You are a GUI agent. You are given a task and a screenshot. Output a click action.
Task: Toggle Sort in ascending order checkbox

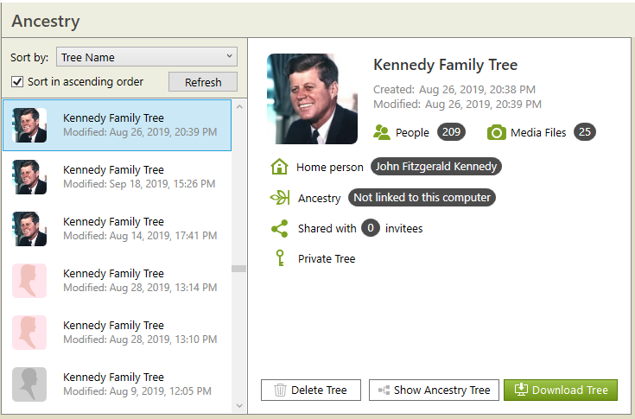tap(17, 82)
